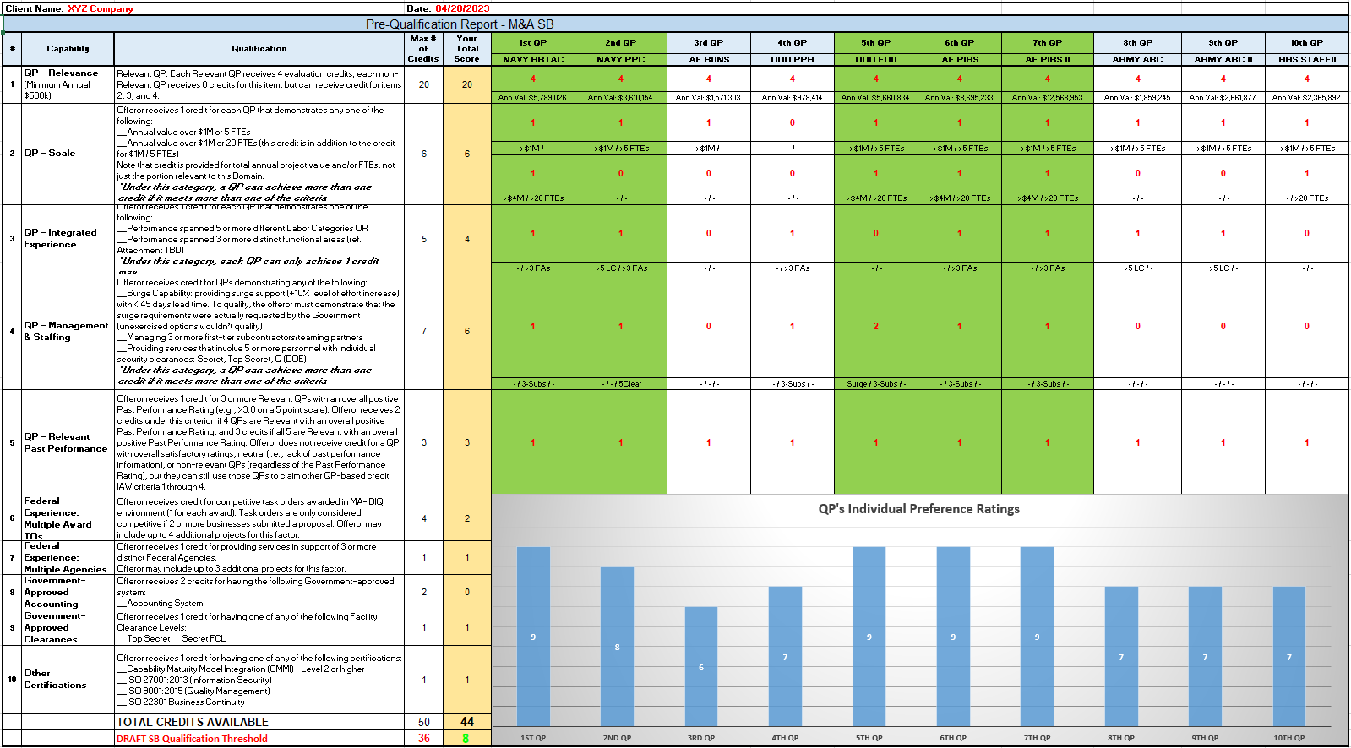
Task: Click the Your Total Score column header
Action: tap(467, 49)
